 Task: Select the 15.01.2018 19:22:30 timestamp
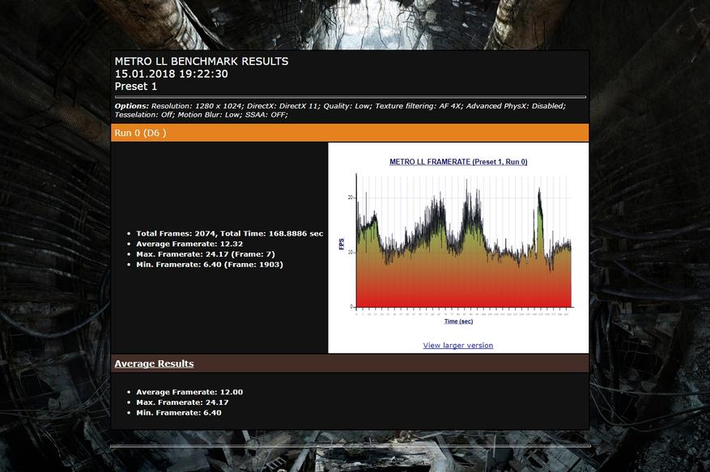[x=171, y=74]
